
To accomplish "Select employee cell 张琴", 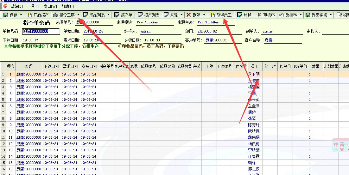I will click(255, 118).
